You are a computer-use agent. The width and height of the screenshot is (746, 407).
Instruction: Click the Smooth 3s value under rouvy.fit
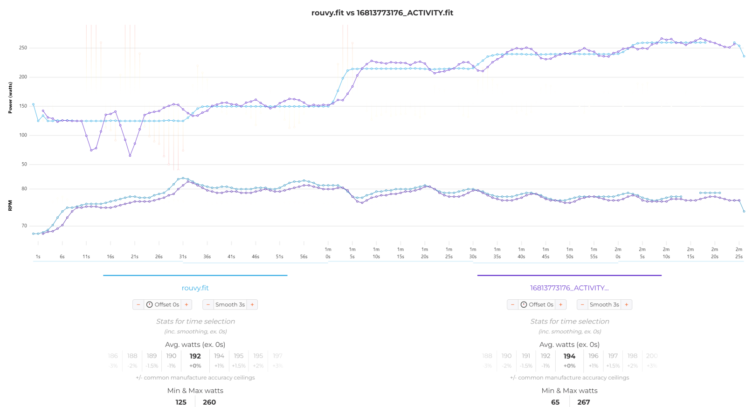[x=230, y=304]
